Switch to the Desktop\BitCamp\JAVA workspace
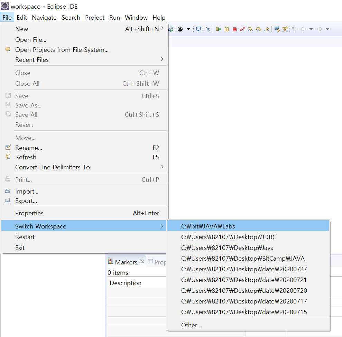The image size is (342, 337). click(248, 258)
